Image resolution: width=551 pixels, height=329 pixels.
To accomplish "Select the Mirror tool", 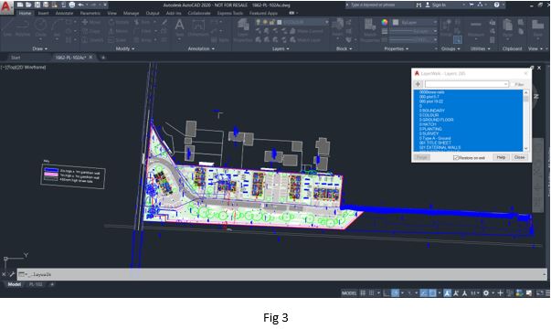I will (x=119, y=31).
